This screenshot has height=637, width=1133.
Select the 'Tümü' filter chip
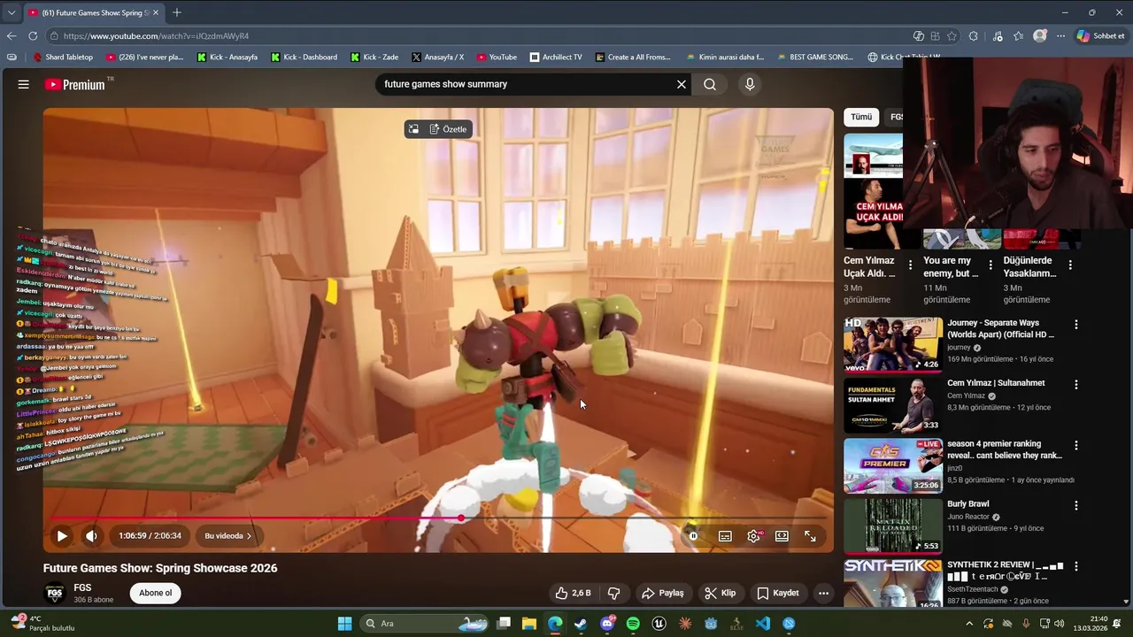tap(861, 117)
